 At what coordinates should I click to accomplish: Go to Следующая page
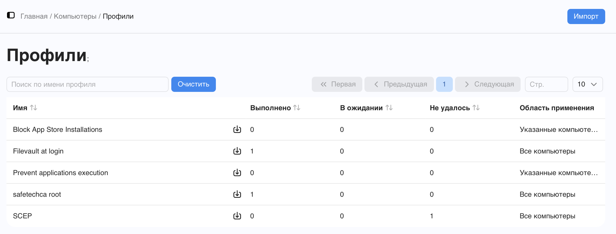point(488,84)
